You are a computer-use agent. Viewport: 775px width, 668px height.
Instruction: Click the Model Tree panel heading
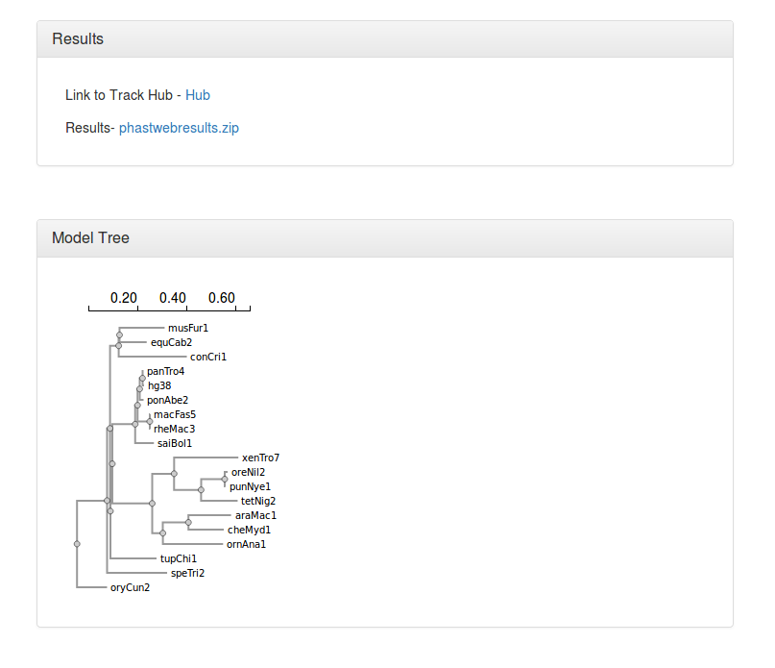90,238
